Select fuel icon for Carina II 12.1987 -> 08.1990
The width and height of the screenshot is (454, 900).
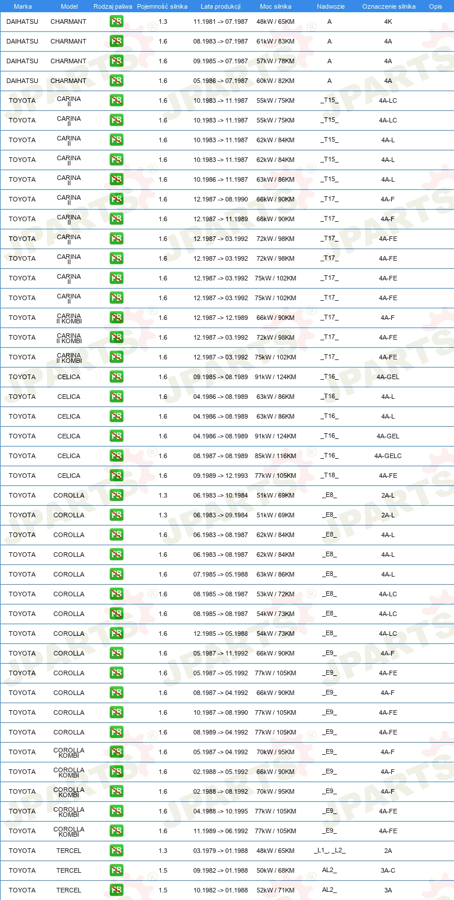click(x=116, y=199)
